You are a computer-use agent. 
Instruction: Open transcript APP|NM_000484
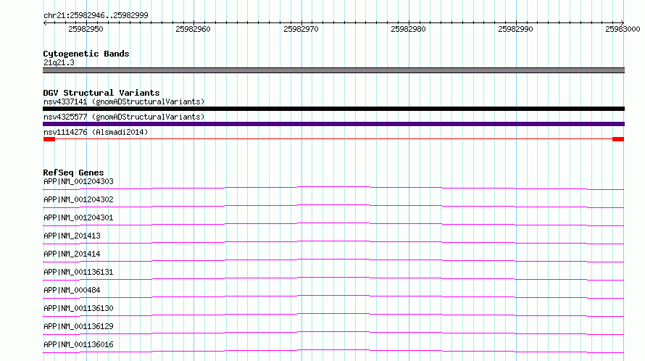[72, 290]
